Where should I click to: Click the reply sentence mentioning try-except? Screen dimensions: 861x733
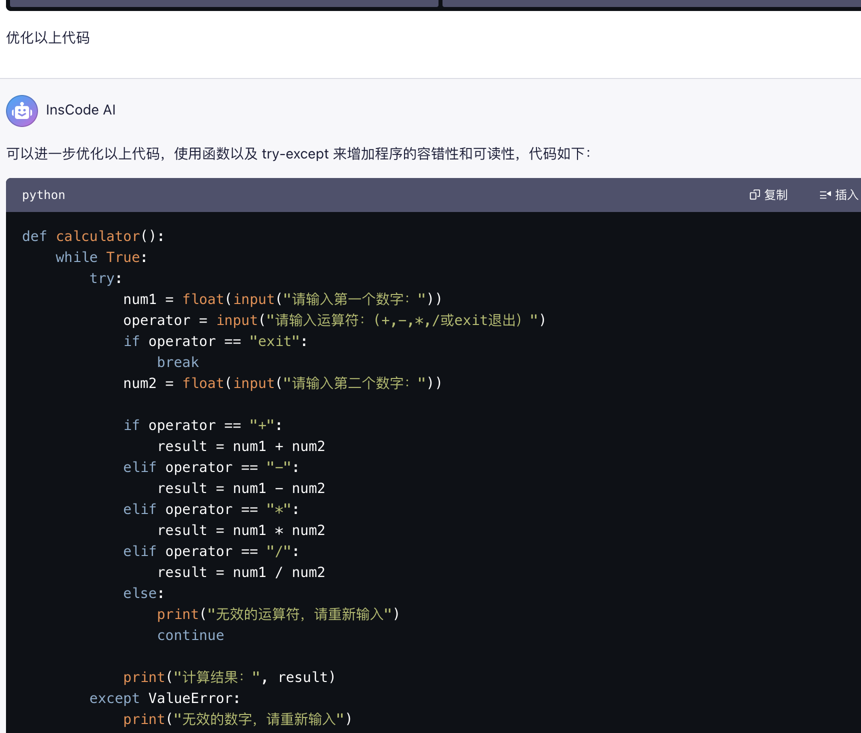tap(298, 153)
